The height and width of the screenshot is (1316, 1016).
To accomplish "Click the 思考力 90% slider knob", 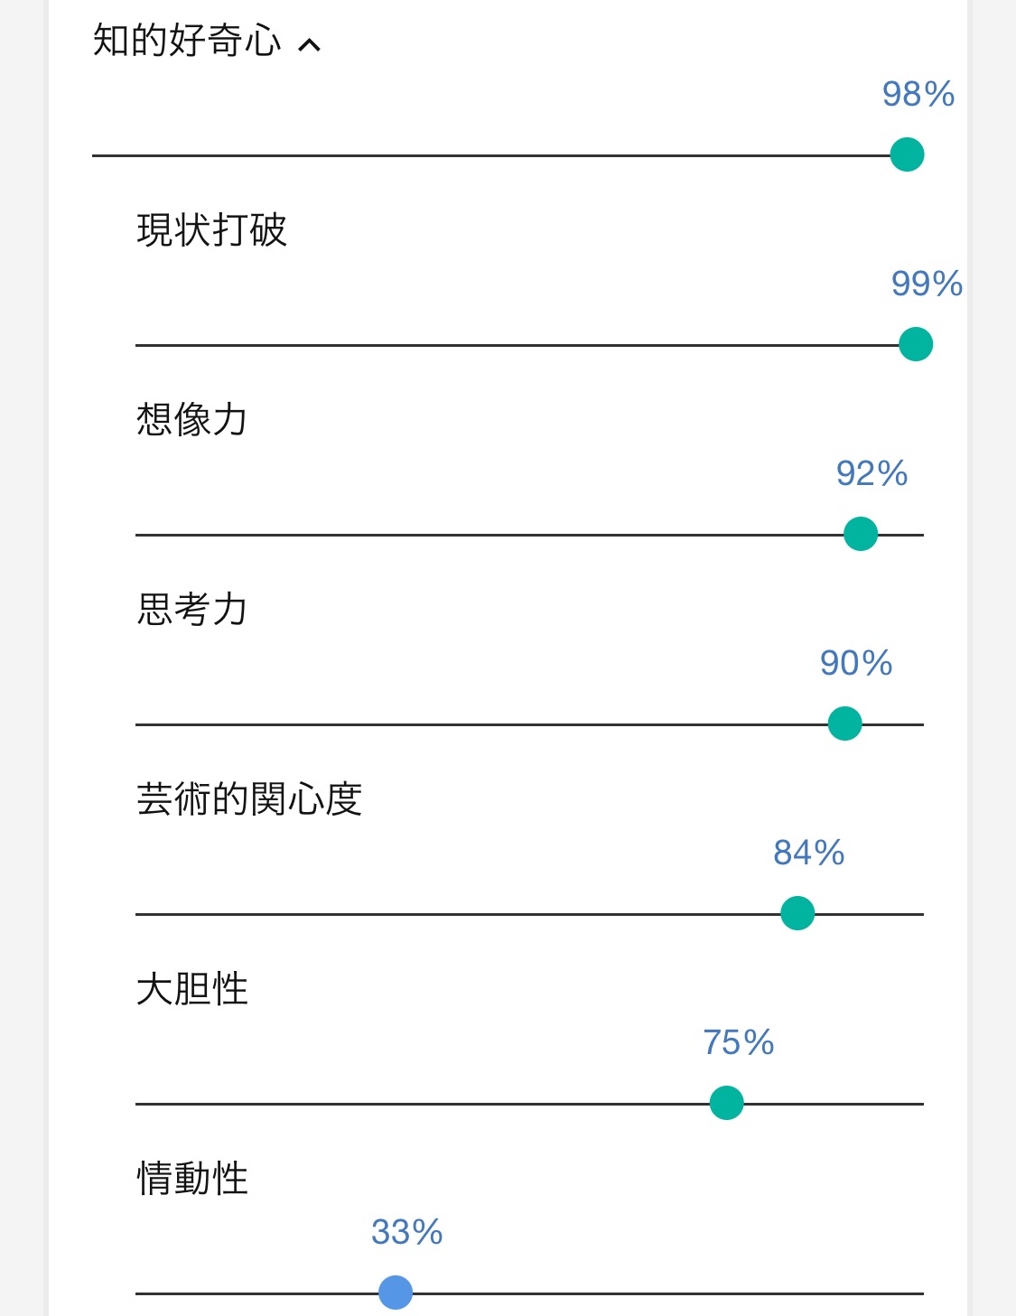I will pos(844,723).
